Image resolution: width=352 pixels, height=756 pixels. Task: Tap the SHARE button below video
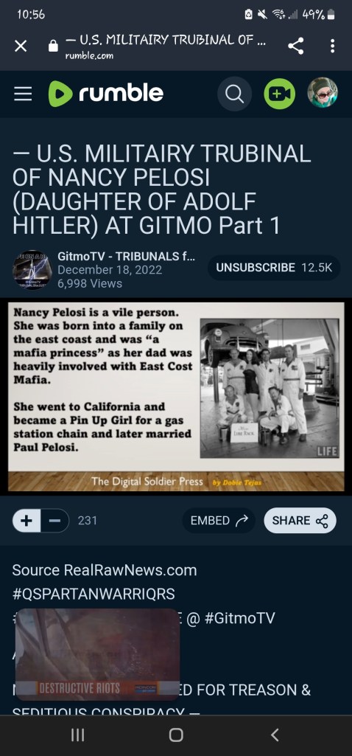click(300, 521)
